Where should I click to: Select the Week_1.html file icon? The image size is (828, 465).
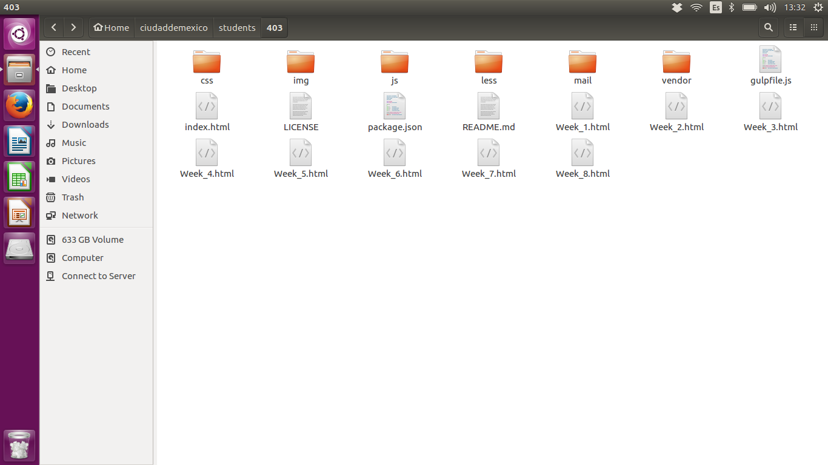(583, 106)
